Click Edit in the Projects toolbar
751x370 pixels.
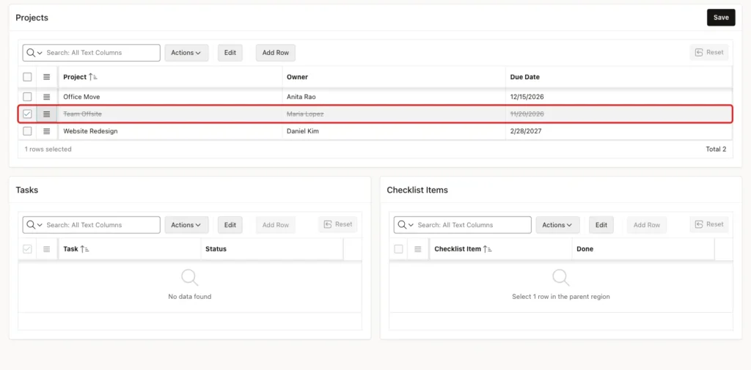coord(230,53)
